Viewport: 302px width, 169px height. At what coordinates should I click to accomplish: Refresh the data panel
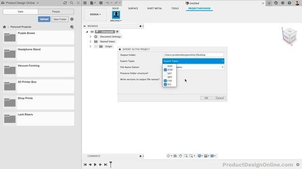click(x=65, y=3)
